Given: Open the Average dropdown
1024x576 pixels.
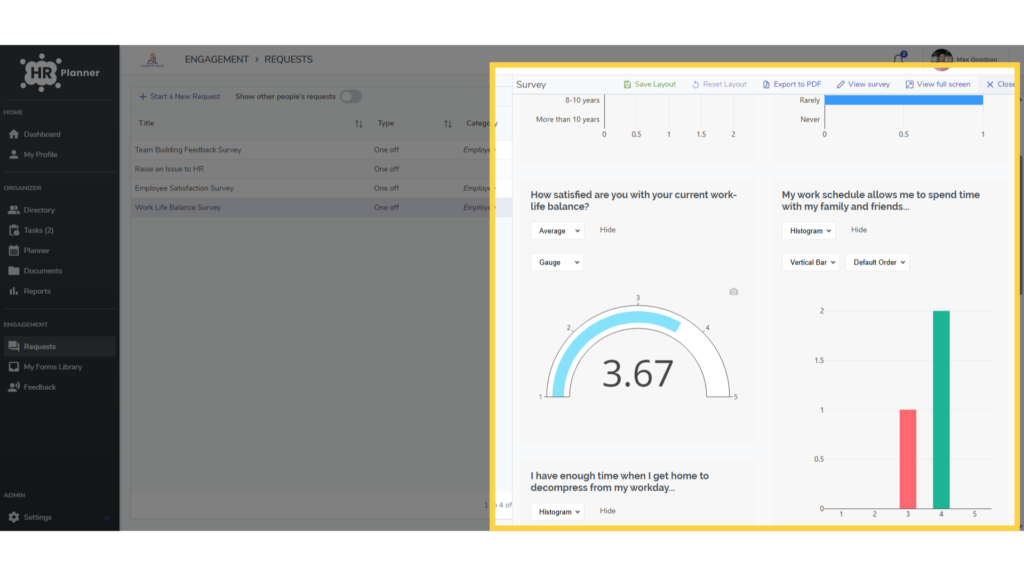Looking at the screenshot, I should pos(557,231).
